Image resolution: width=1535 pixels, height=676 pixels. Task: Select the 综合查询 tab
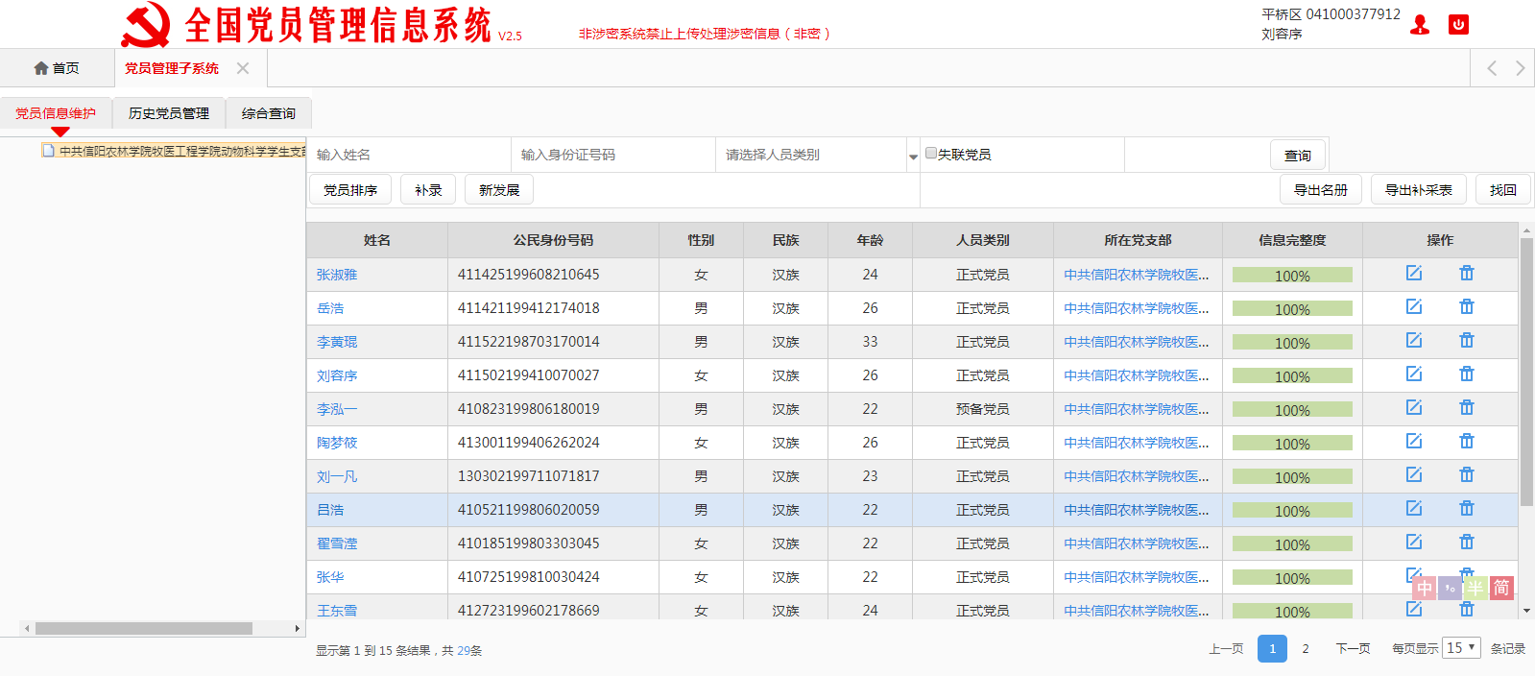(x=269, y=113)
